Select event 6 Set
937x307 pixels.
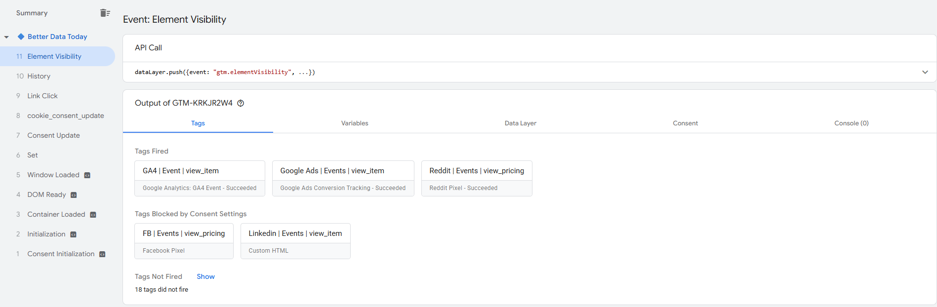pyautogui.click(x=57, y=155)
